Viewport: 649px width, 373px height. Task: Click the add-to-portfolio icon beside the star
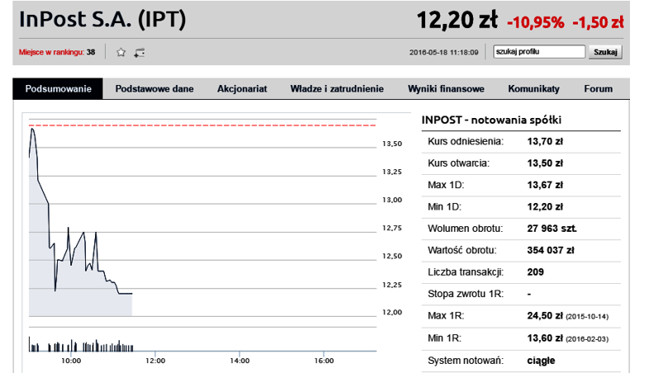point(140,53)
